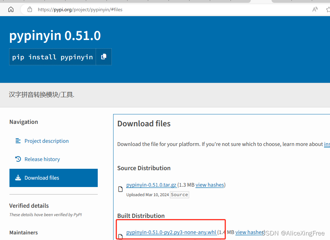
Task: Click the pypinyin 0.51.0 title
Action: (x=55, y=35)
